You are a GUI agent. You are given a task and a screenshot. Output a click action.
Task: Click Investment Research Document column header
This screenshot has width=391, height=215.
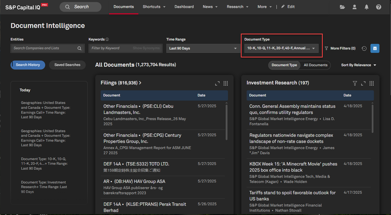point(258,95)
